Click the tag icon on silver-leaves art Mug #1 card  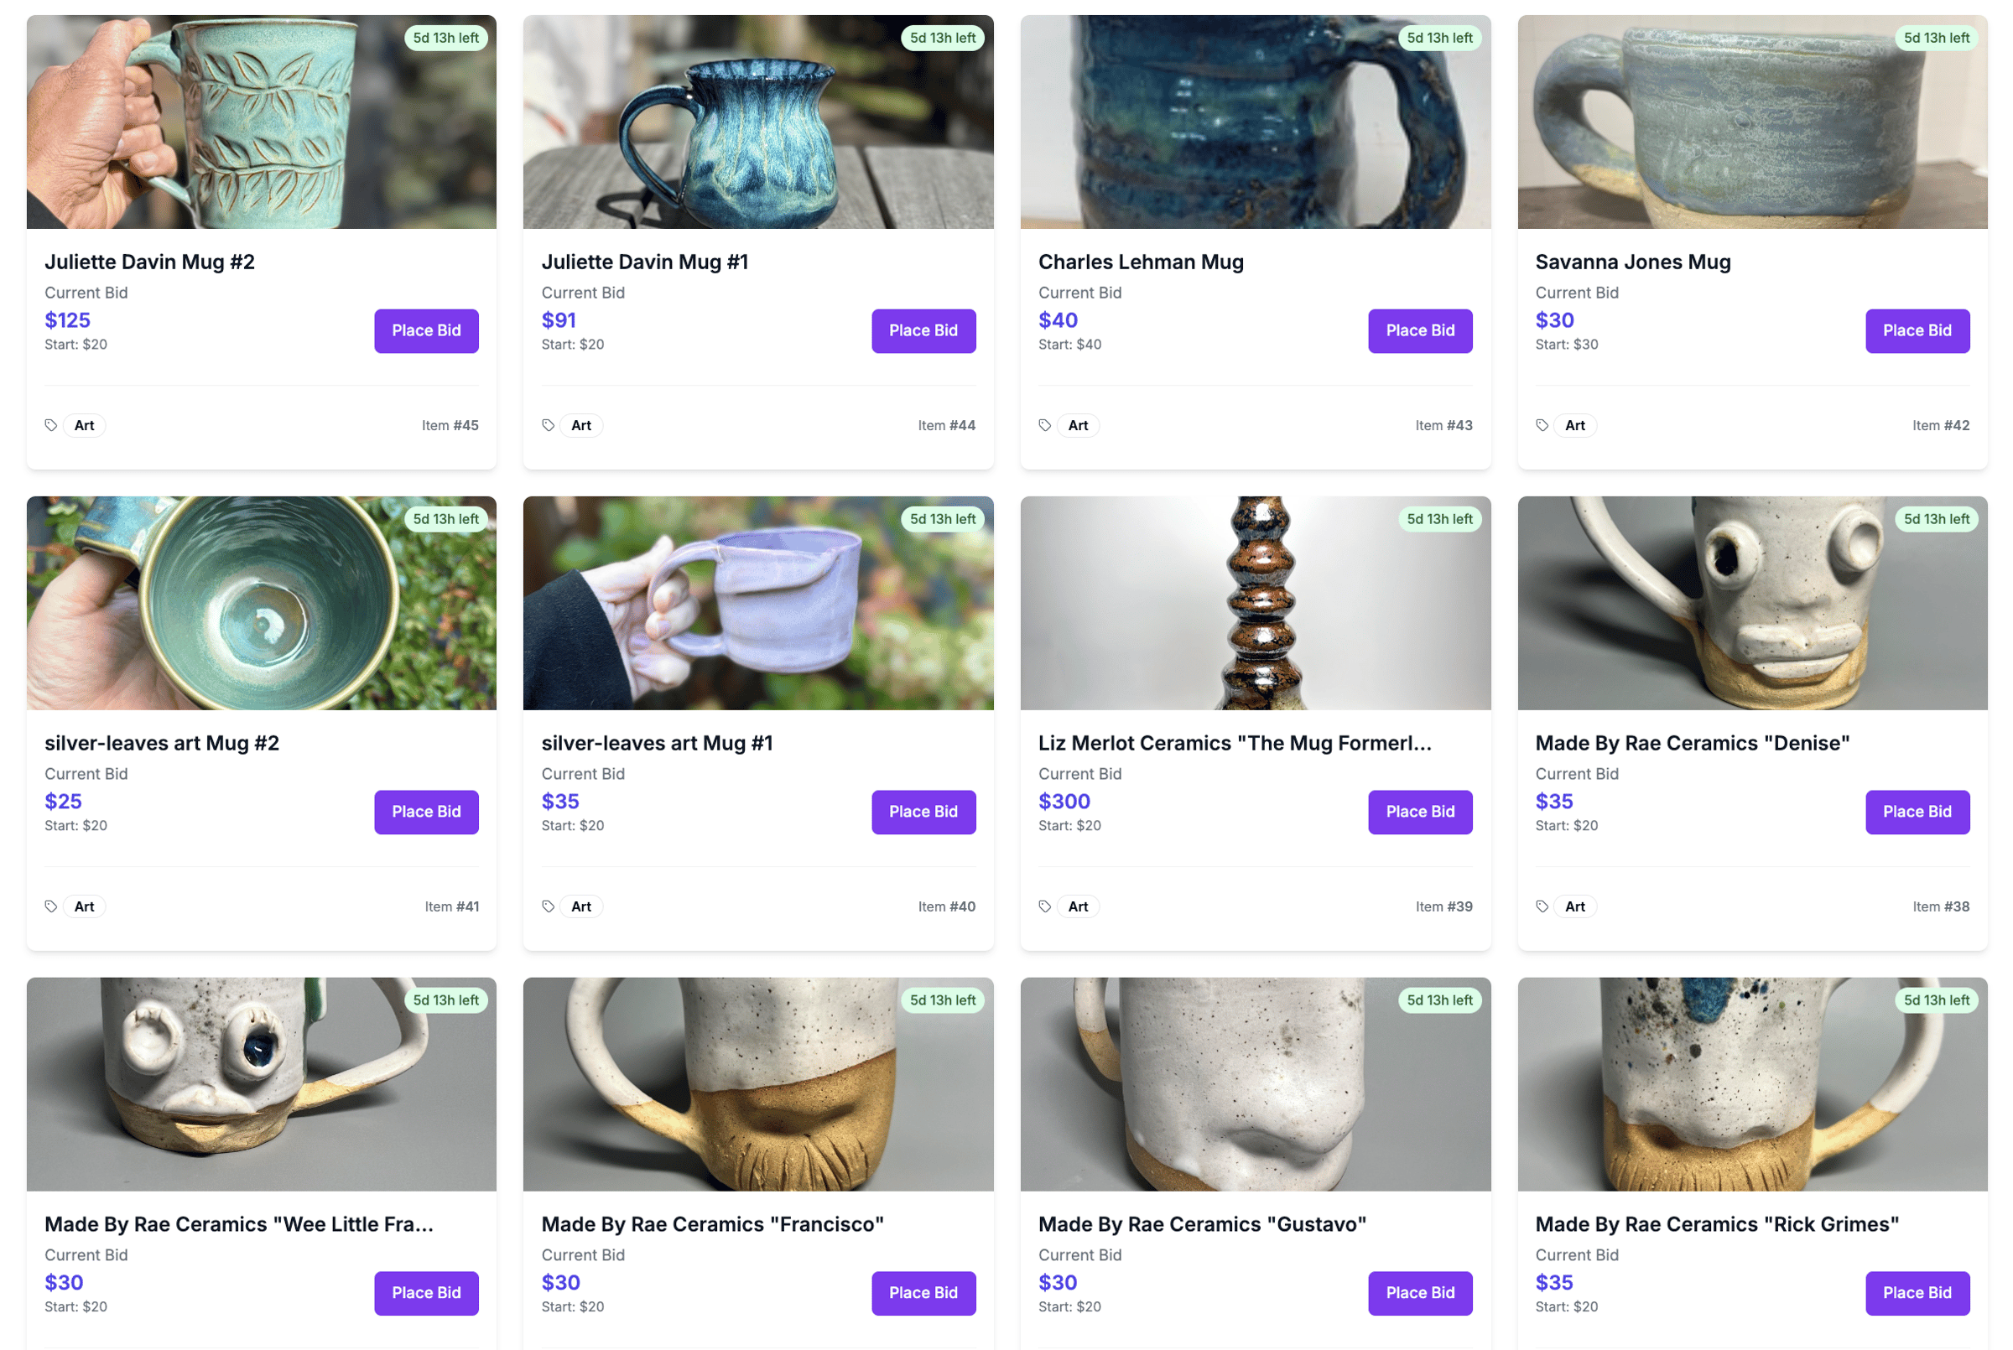548,906
